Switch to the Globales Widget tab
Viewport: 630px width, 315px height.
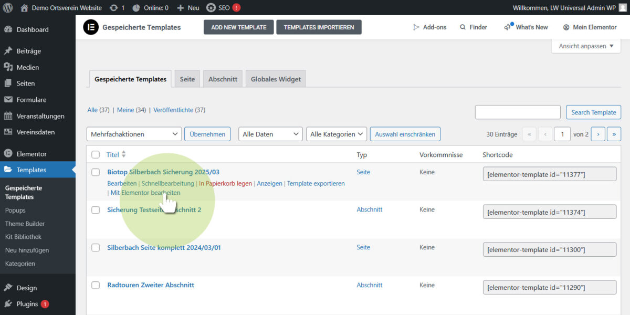(276, 79)
